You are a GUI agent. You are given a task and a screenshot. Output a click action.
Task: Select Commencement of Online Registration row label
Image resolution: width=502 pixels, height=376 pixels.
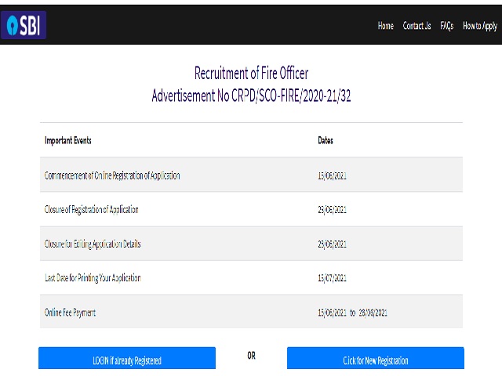click(112, 175)
